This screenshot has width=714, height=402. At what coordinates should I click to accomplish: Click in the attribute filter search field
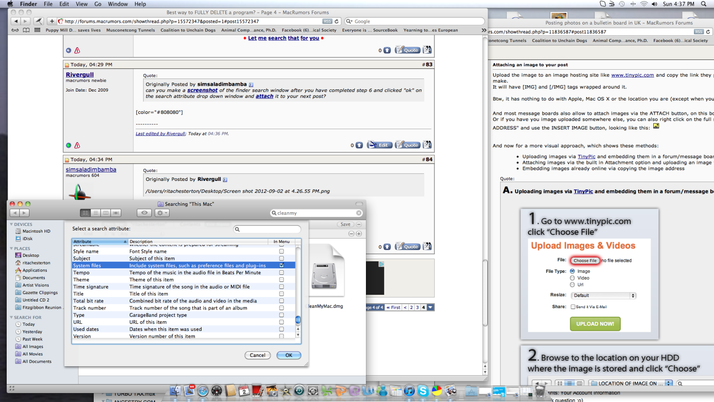click(267, 229)
